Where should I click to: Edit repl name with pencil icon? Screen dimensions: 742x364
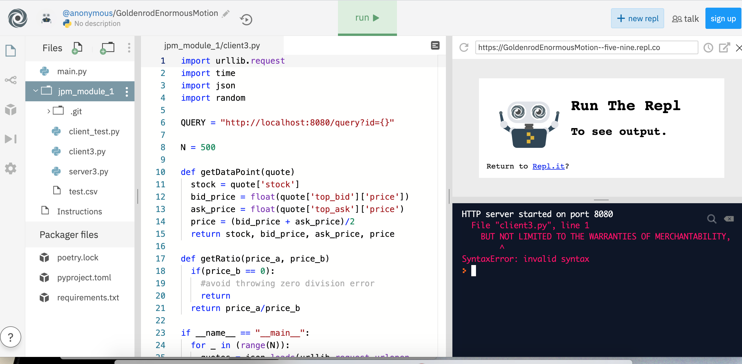226,13
